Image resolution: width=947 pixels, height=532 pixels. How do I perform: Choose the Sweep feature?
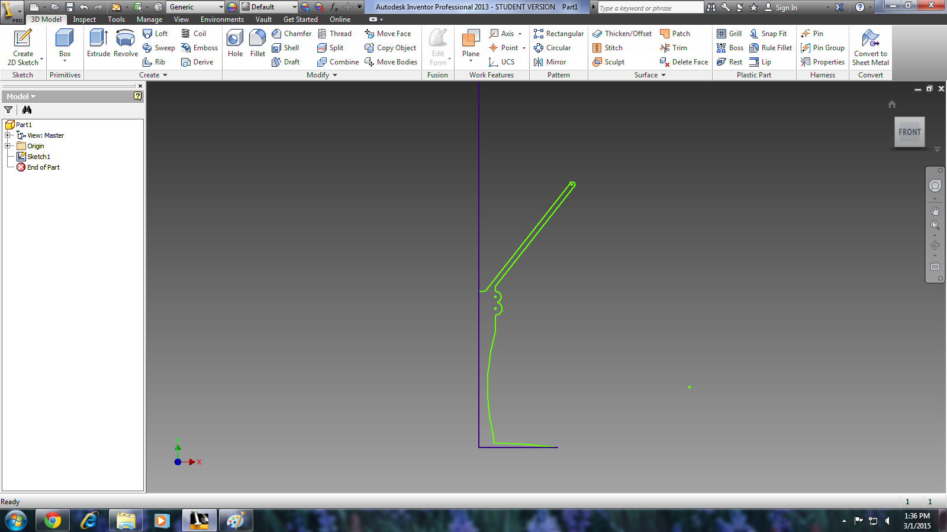(159, 48)
